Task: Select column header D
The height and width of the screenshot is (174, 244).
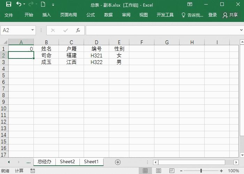Action: pos(96,42)
